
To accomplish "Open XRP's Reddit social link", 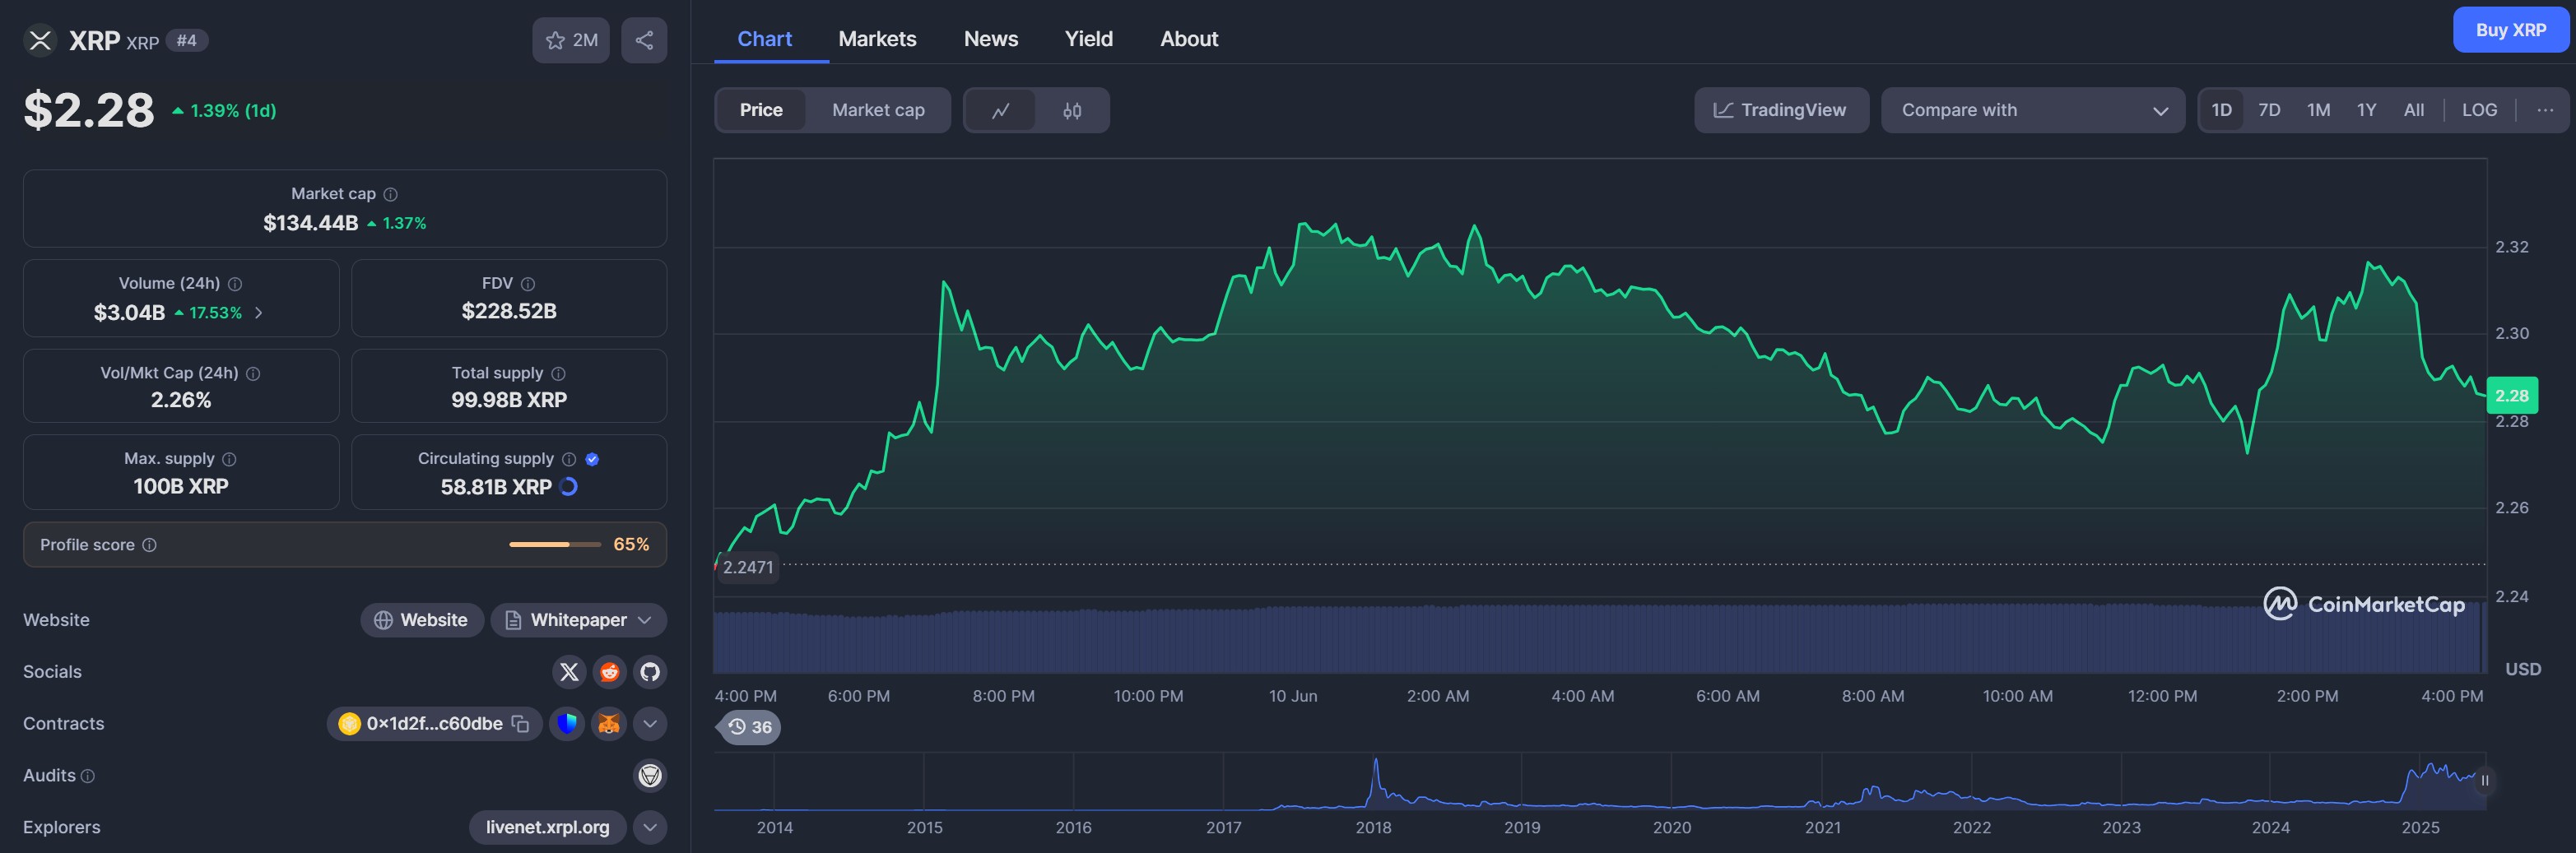I will pos(609,672).
